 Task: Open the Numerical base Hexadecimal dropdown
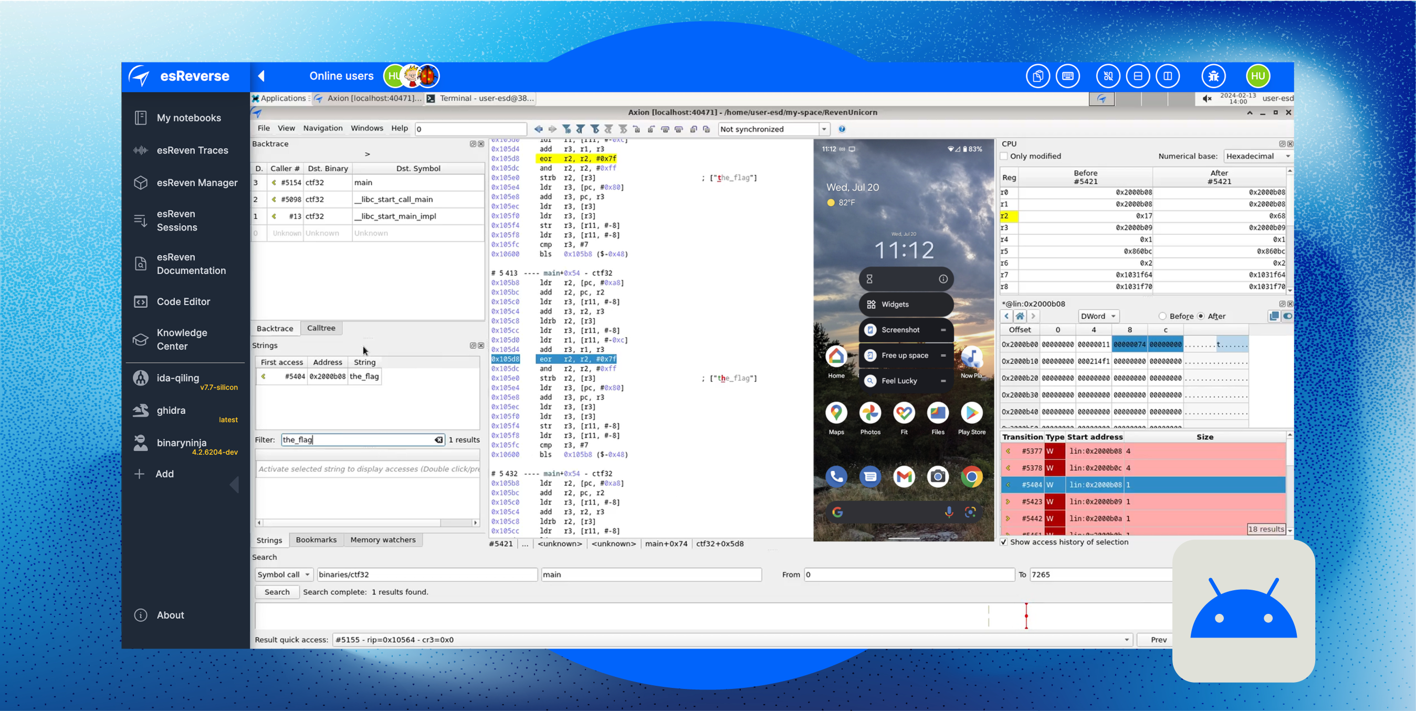[x=1258, y=156]
